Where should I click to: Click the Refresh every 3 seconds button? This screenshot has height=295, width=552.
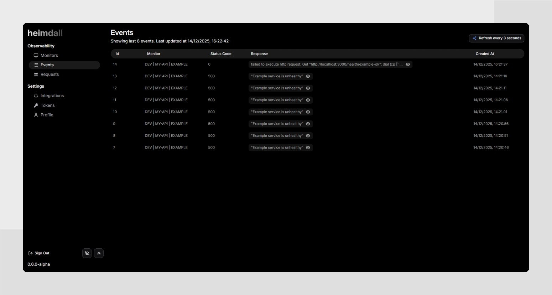click(x=496, y=38)
